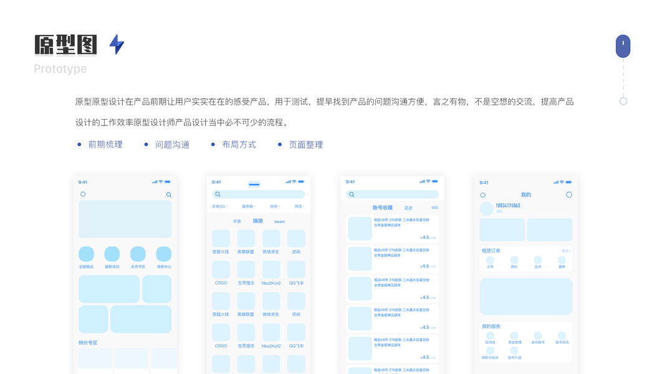Click the 布局方式 bullet label
Viewport: 665px width, 374px height.
pos(239,145)
